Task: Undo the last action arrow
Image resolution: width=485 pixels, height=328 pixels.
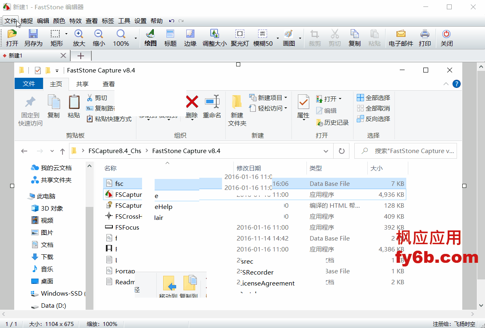Action: pyautogui.click(x=172, y=21)
